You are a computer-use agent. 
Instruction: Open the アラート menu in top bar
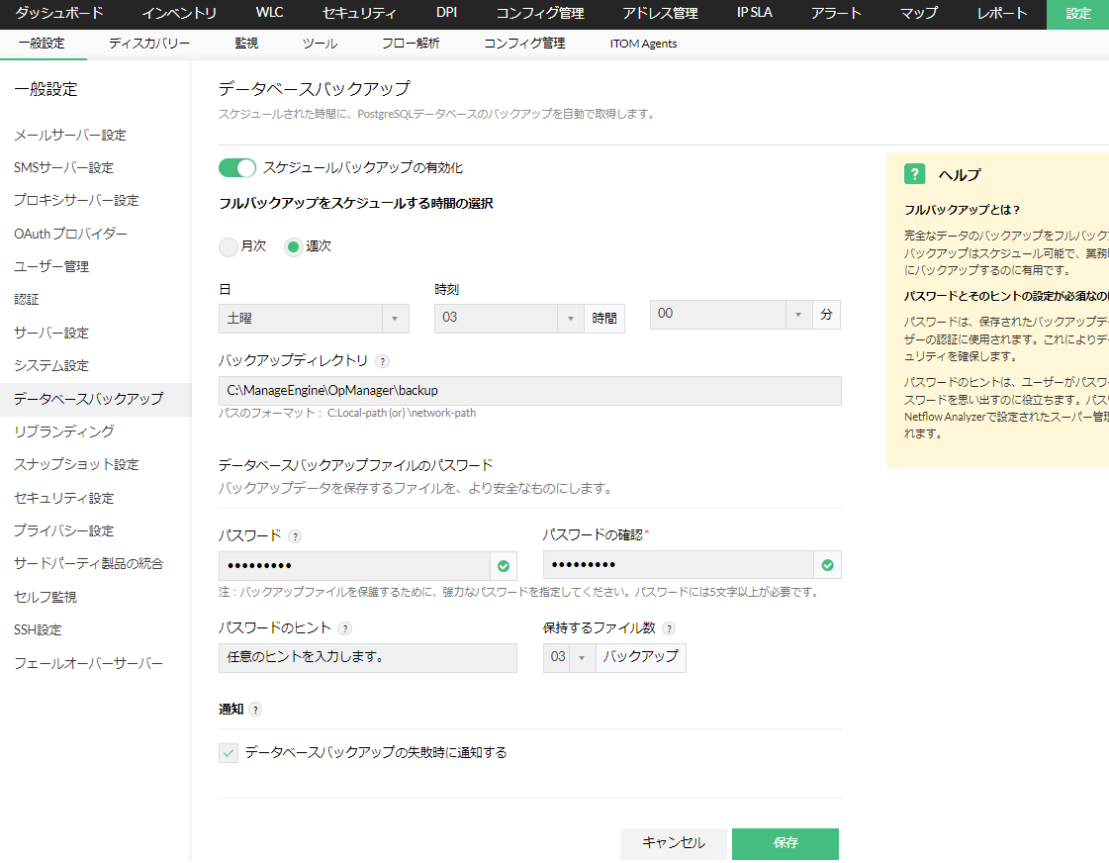(x=836, y=14)
